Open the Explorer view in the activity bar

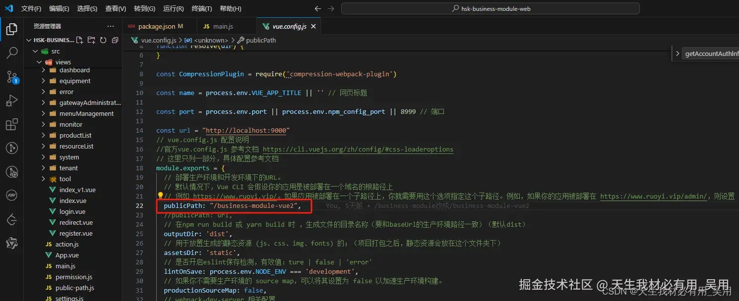coord(11,29)
